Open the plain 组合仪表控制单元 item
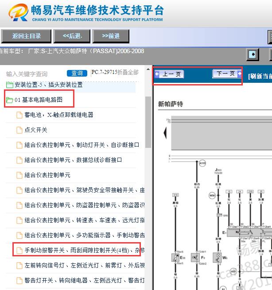 (47, 175)
